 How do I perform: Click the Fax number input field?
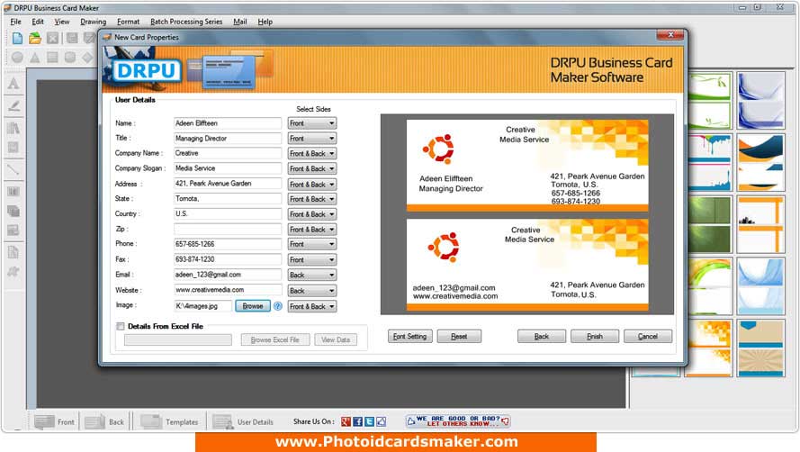[228, 259]
